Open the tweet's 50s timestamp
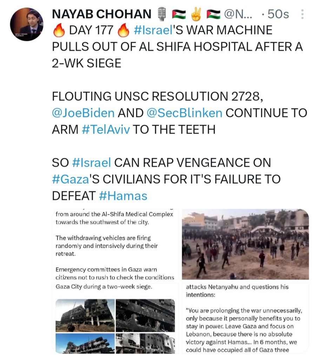Screen dimensions: 319x360 [x=278, y=14]
